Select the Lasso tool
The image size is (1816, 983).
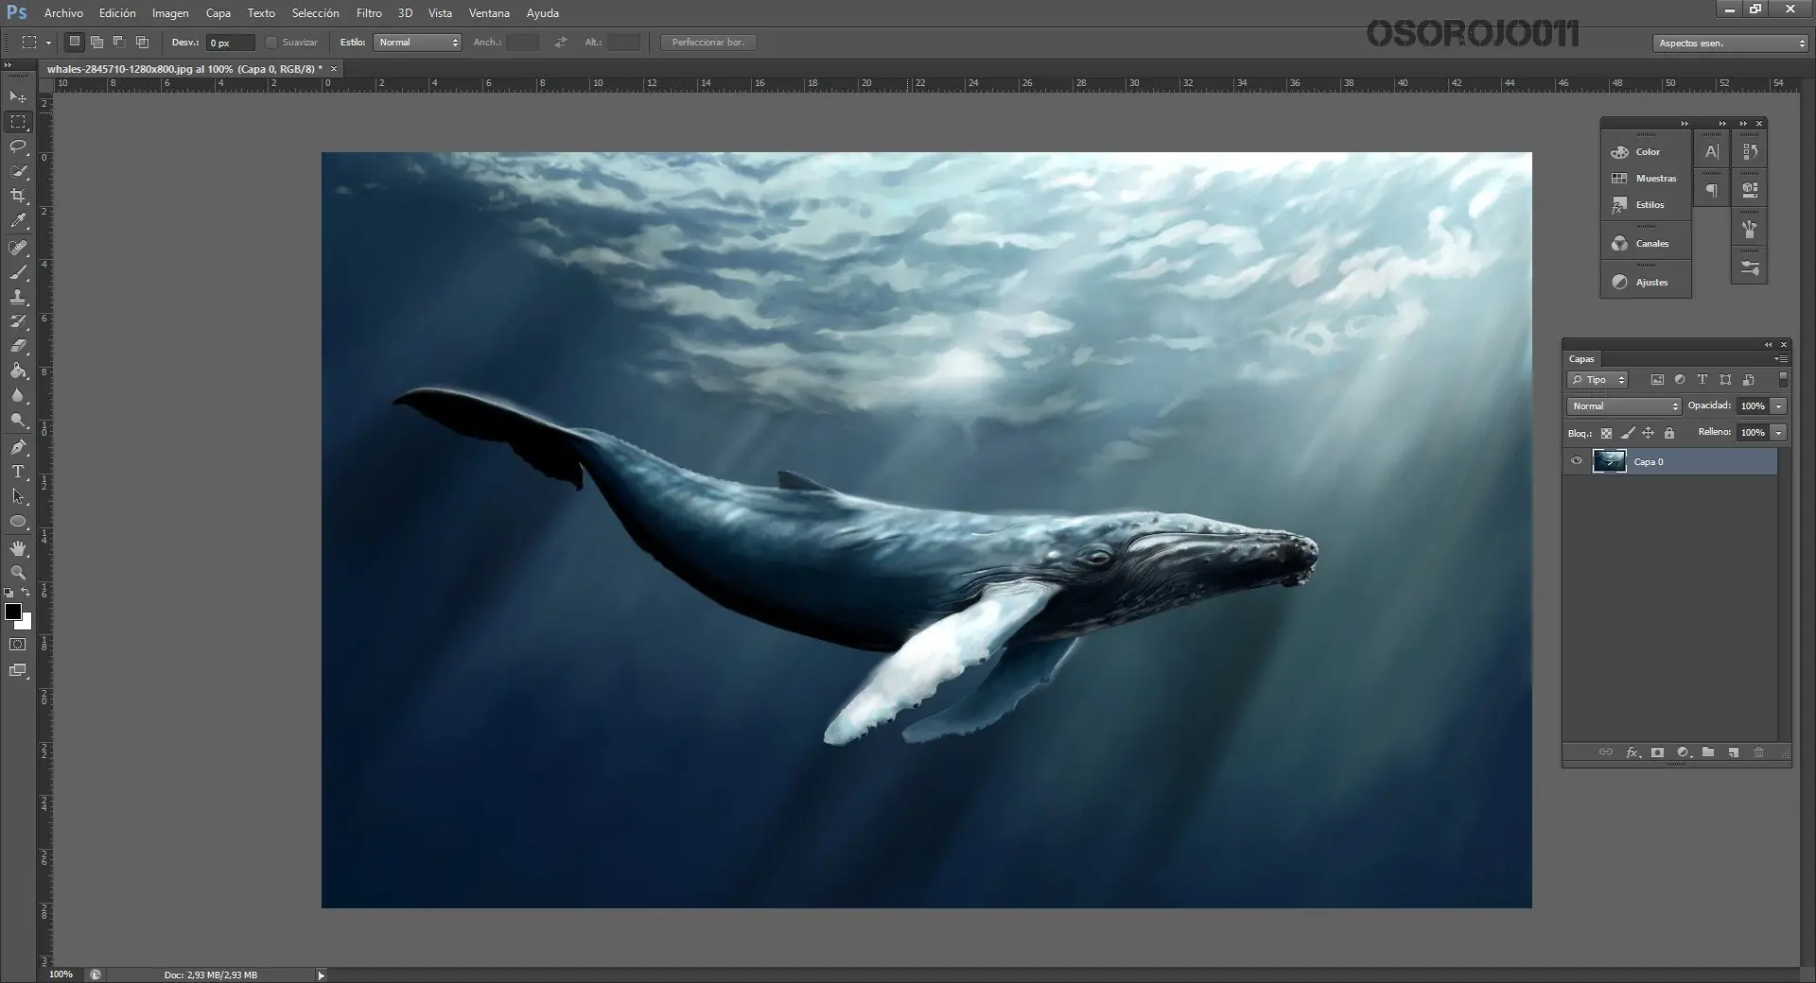tap(18, 147)
